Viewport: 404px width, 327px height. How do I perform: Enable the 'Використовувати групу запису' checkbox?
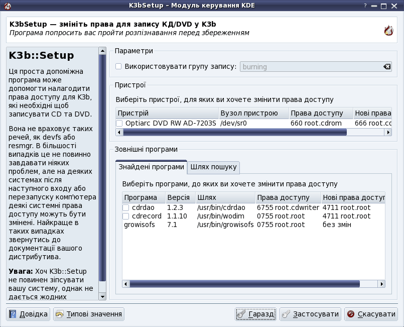coord(118,66)
